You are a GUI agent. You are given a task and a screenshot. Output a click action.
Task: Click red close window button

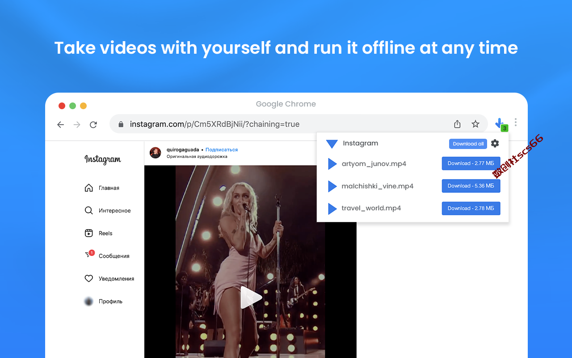pos(62,106)
